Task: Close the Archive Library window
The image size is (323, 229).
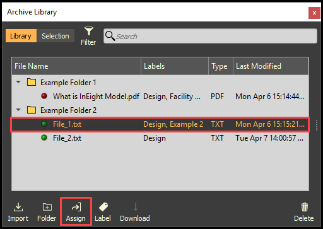Action: pos(314,13)
